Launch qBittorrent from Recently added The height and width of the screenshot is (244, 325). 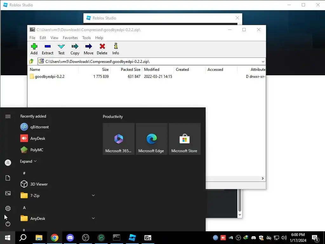pos(57,127)
